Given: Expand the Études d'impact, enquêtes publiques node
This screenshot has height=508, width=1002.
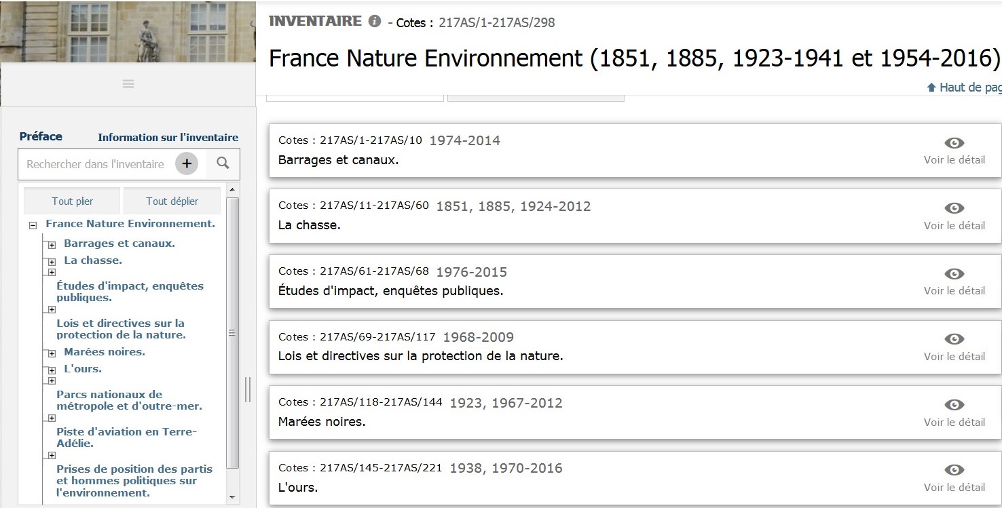Looking at the screenshot, I should coord(52,272).
